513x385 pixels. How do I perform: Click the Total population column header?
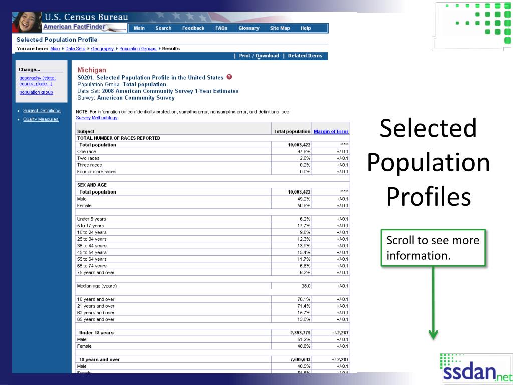(292, 132)
